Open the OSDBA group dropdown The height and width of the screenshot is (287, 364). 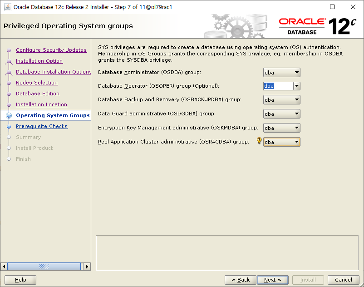281,73
